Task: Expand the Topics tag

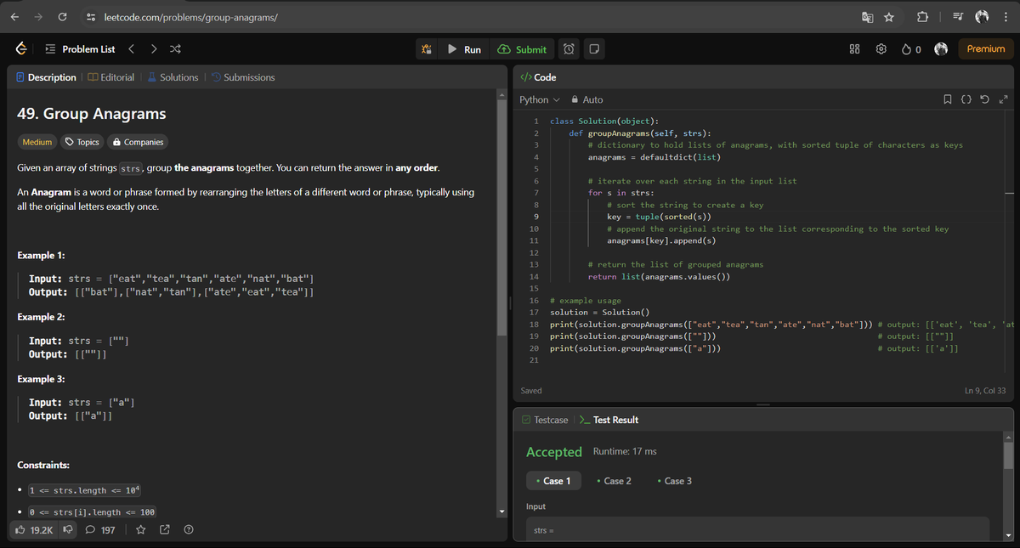Action: click(82, 142)
